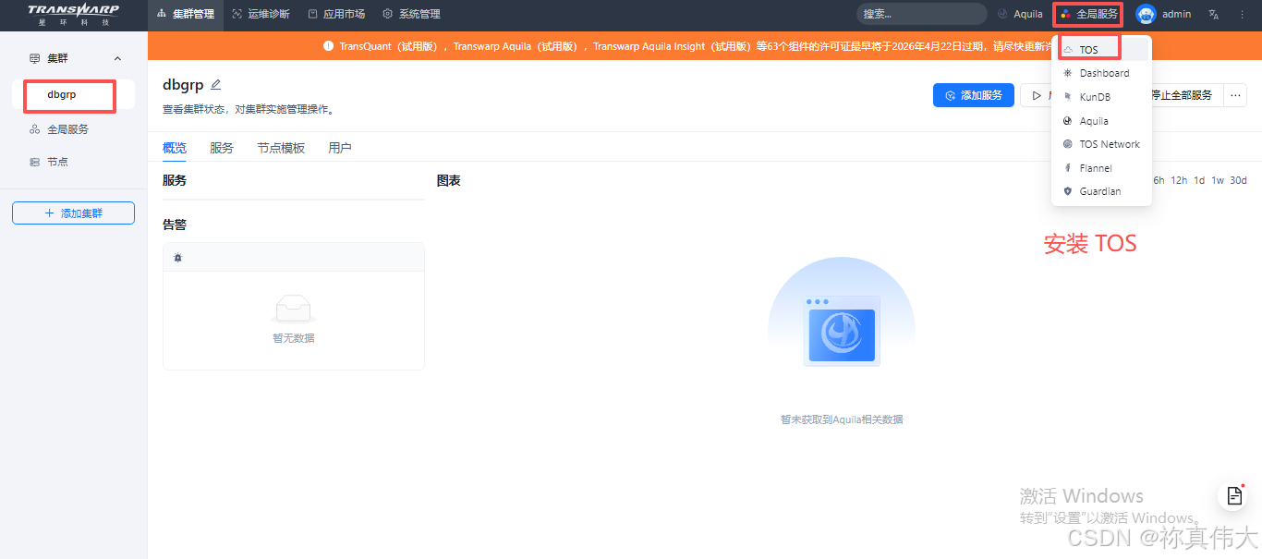Click the blue 添加服务 button
This screenshot has width=1262, height=559.
click(x=974, y=95)
